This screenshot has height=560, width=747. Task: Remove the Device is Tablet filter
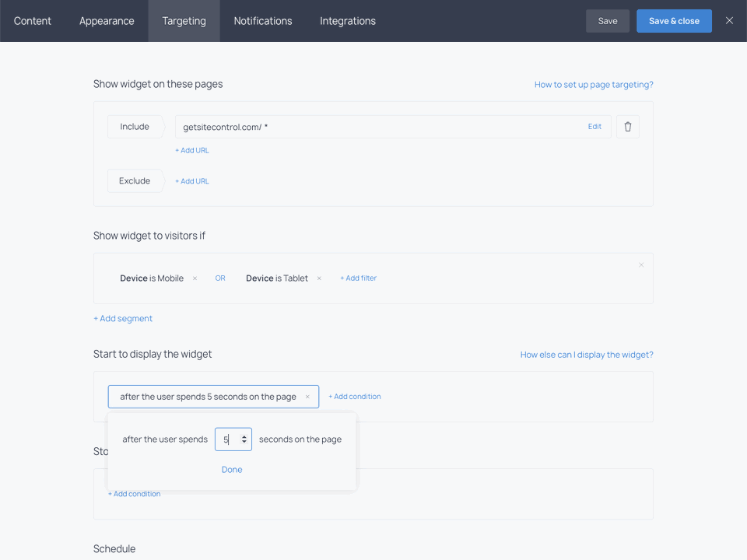click(x=319, y=278)
